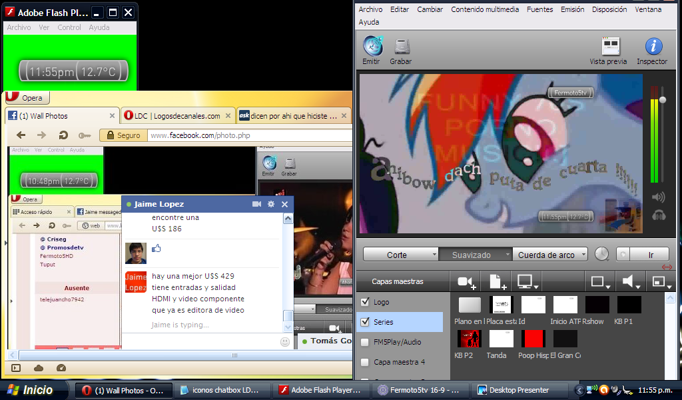The width and height of the screenshot is (682, 400).
Task: Click the transition clock speed icon
Action: pyautogui.click(x=601, y=254)
